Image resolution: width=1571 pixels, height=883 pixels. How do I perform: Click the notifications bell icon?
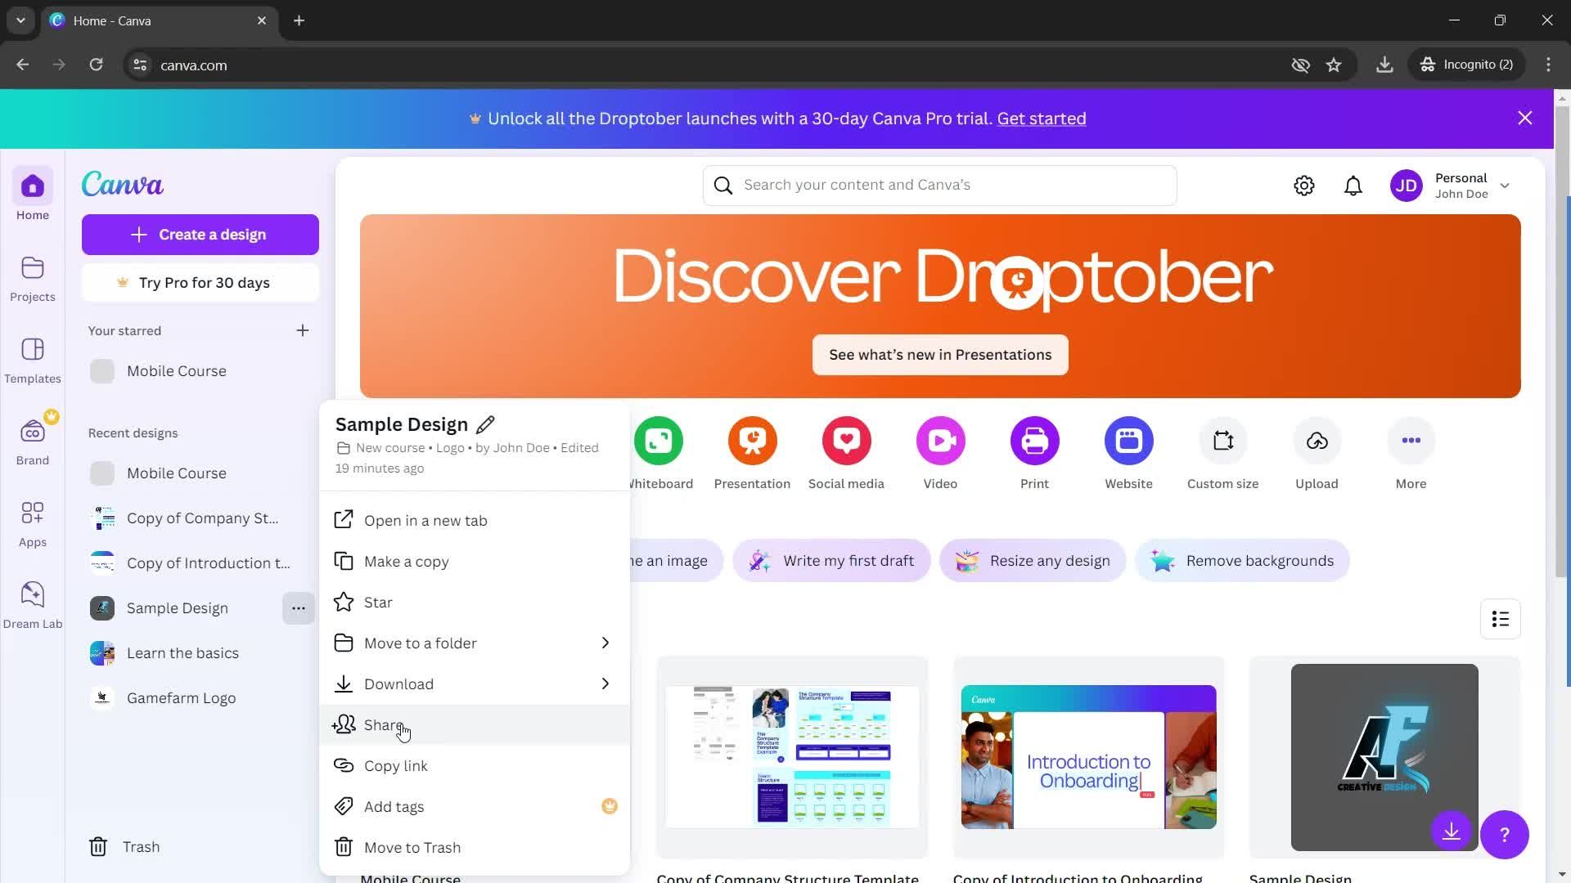[1355, 186]
